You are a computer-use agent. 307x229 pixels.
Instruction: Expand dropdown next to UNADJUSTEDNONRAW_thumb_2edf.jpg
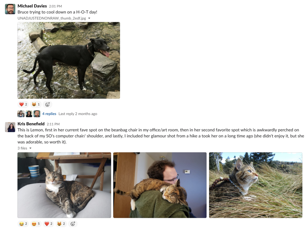click(89, 18)
